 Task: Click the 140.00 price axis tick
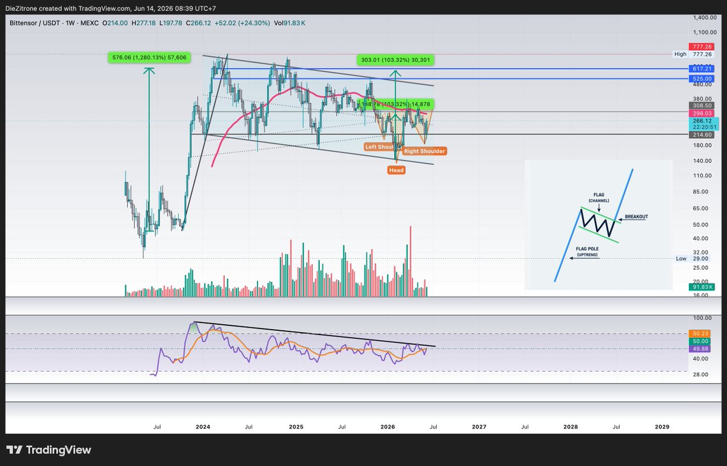(x=701, y=161)
